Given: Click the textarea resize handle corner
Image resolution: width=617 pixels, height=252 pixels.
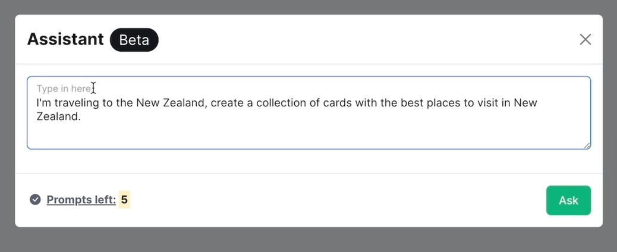Looking at the screenshot, I should [587, 146].
